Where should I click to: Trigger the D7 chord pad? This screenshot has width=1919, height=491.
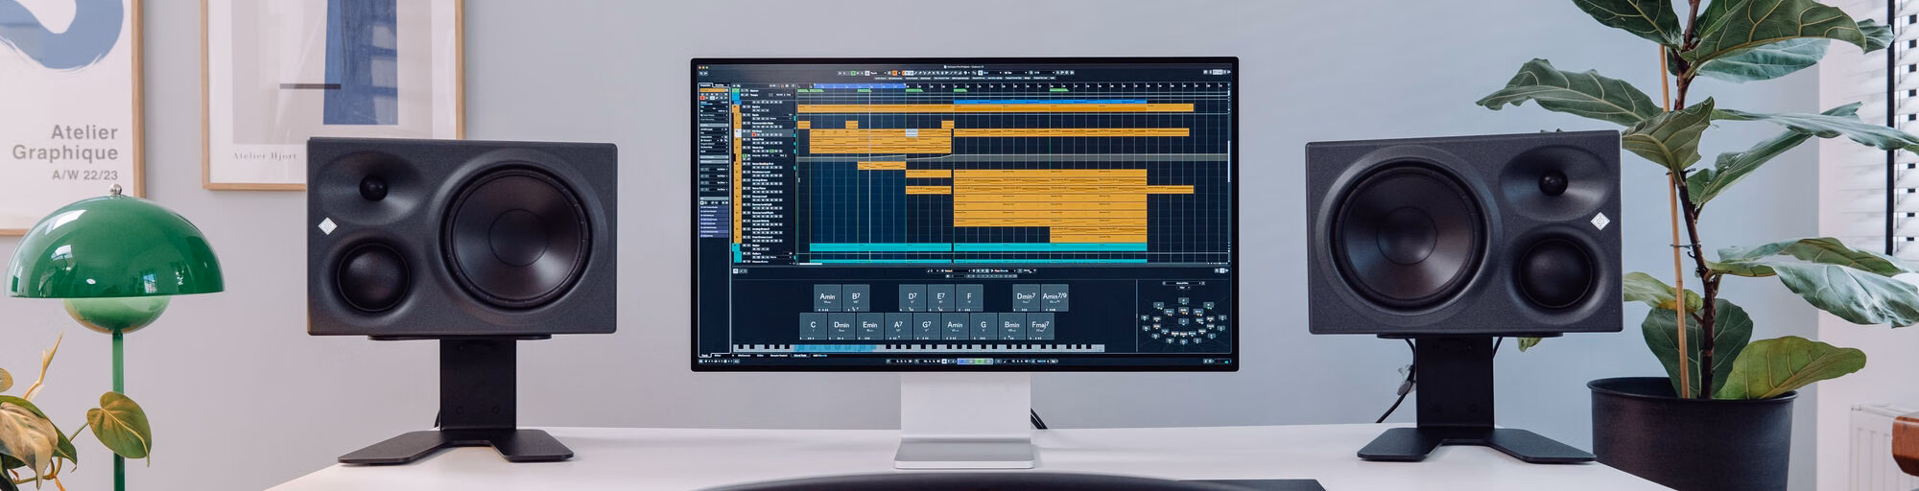pos(912,297)
